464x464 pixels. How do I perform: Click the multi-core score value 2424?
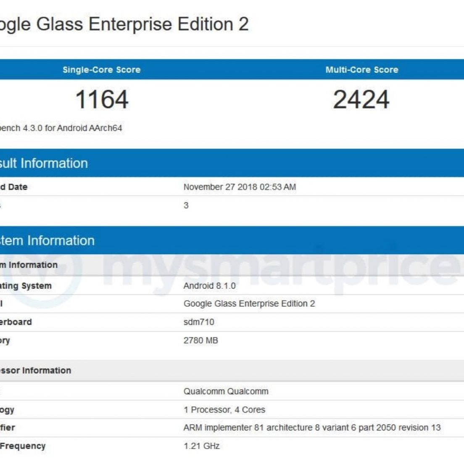(361, 100)
